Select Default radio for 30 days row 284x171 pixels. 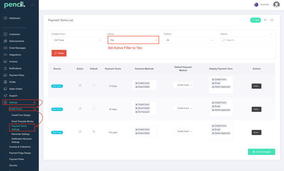pyautogui.click(x=94, y=108)
